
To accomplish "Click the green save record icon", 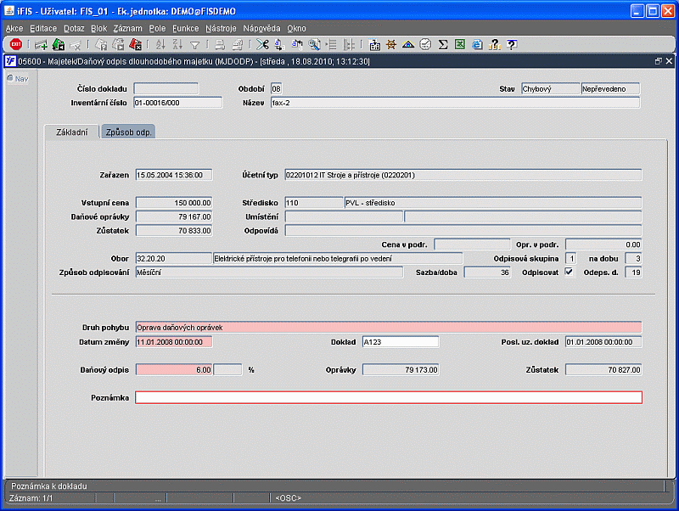I will (59, 44).
